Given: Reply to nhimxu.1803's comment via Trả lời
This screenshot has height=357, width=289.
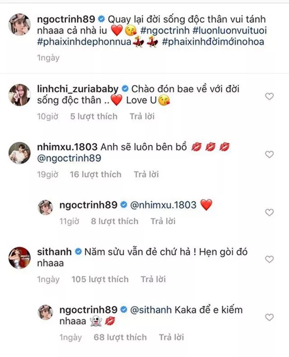Looking at the screenshot, I should [146, 174].
